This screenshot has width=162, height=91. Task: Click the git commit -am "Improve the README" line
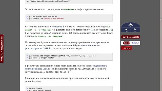coord(45,19)
